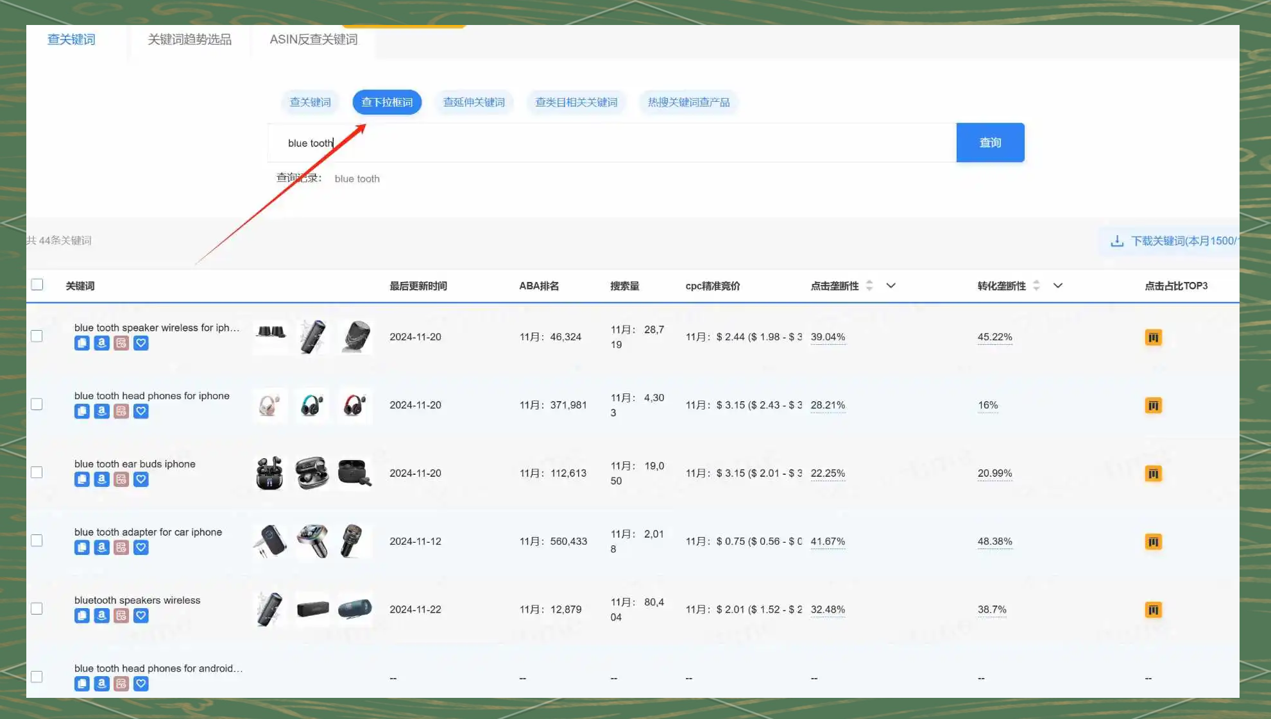Click heart icon for 'blue tooth adapter for car iphone'

point(141,547)
